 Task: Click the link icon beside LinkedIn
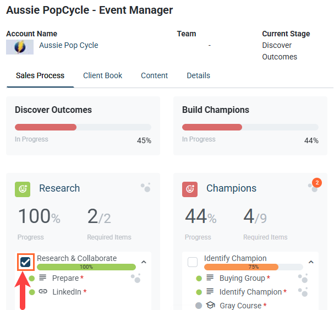point(43,292)
